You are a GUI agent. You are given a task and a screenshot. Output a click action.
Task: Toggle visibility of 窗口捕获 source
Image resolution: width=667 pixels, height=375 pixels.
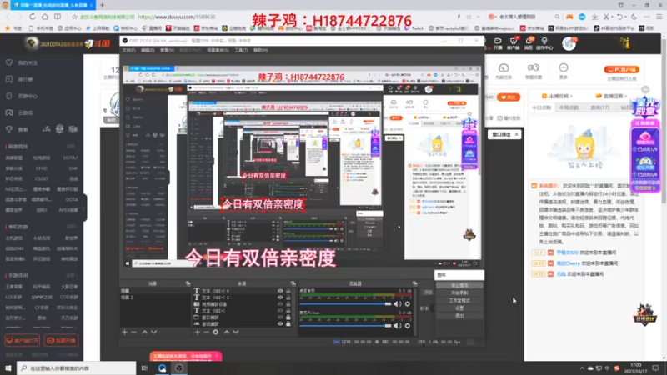[280, 317]
